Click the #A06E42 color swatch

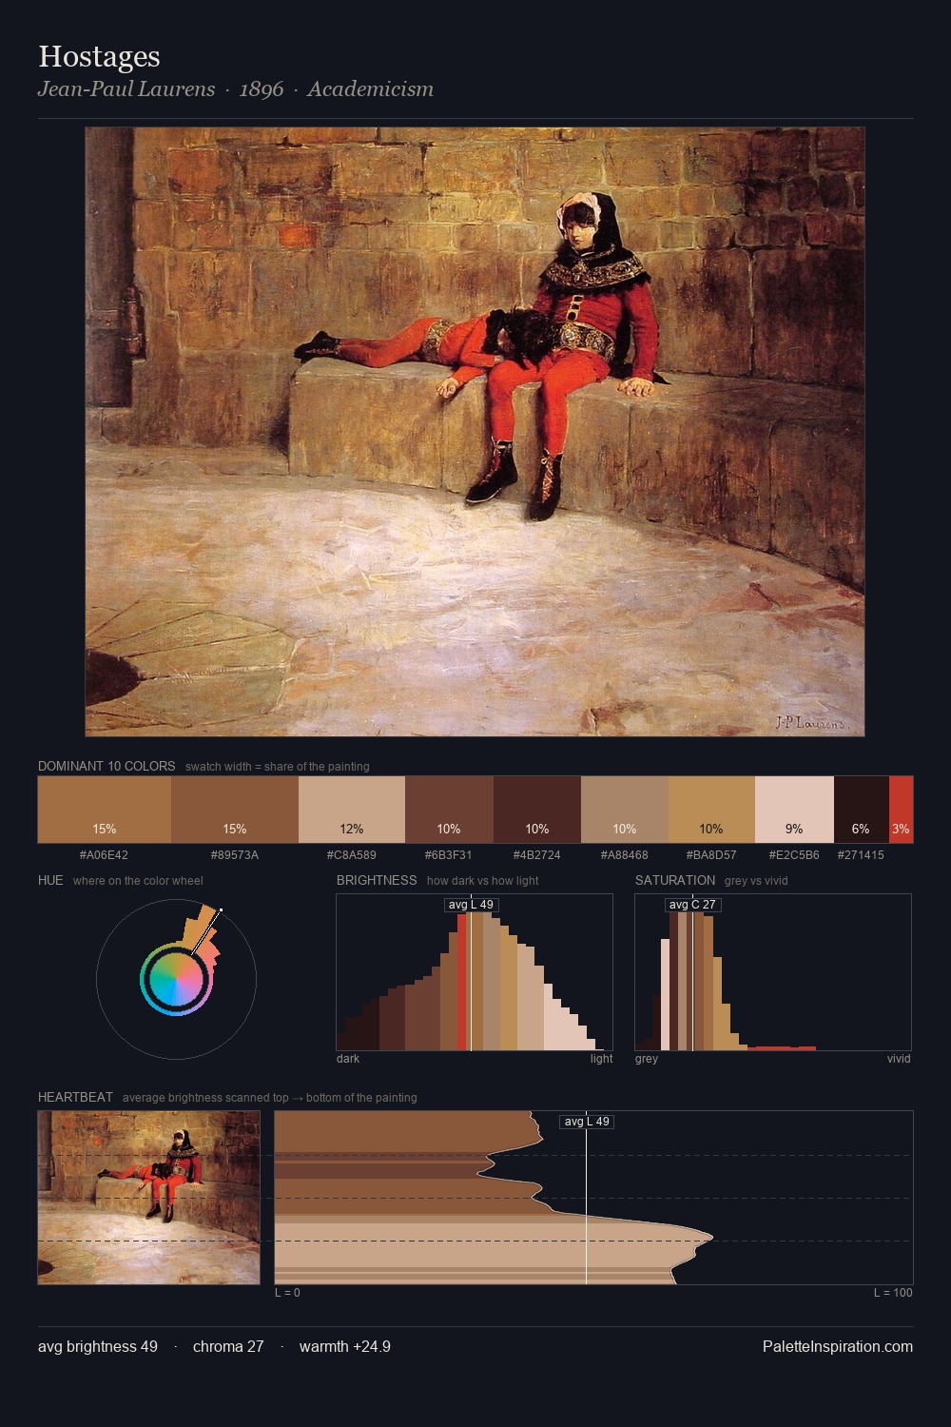click(x=105, y=810)
